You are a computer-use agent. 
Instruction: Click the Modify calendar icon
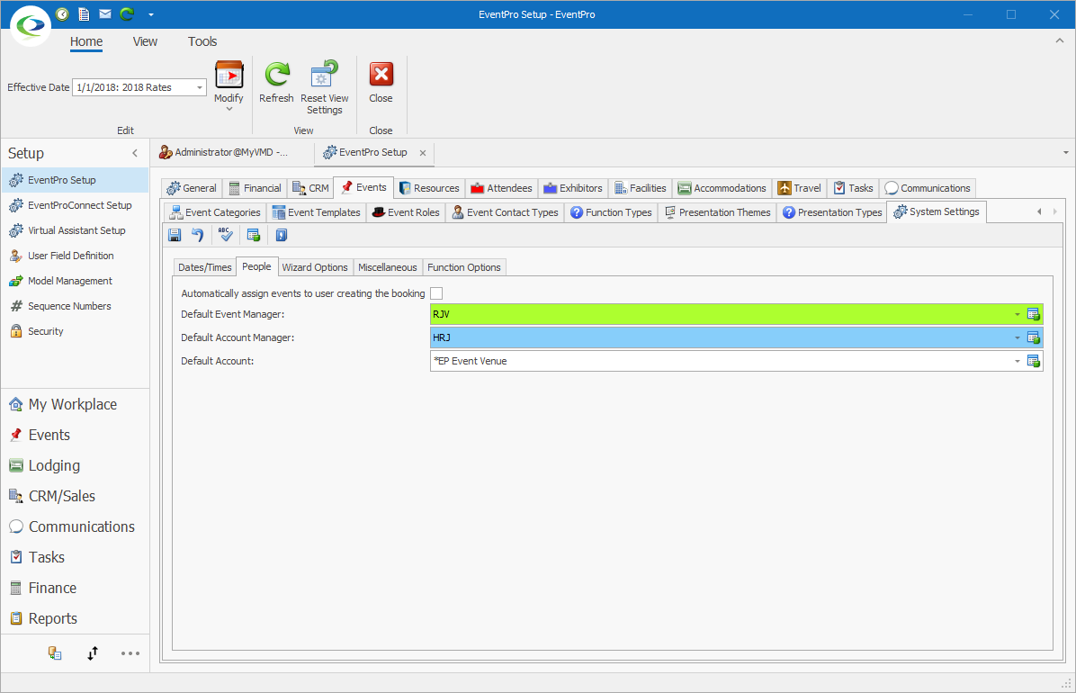tap(229, 75)
